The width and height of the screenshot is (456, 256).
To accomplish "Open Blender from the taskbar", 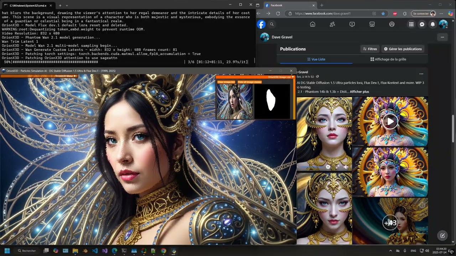I will (x=85, y=251).
